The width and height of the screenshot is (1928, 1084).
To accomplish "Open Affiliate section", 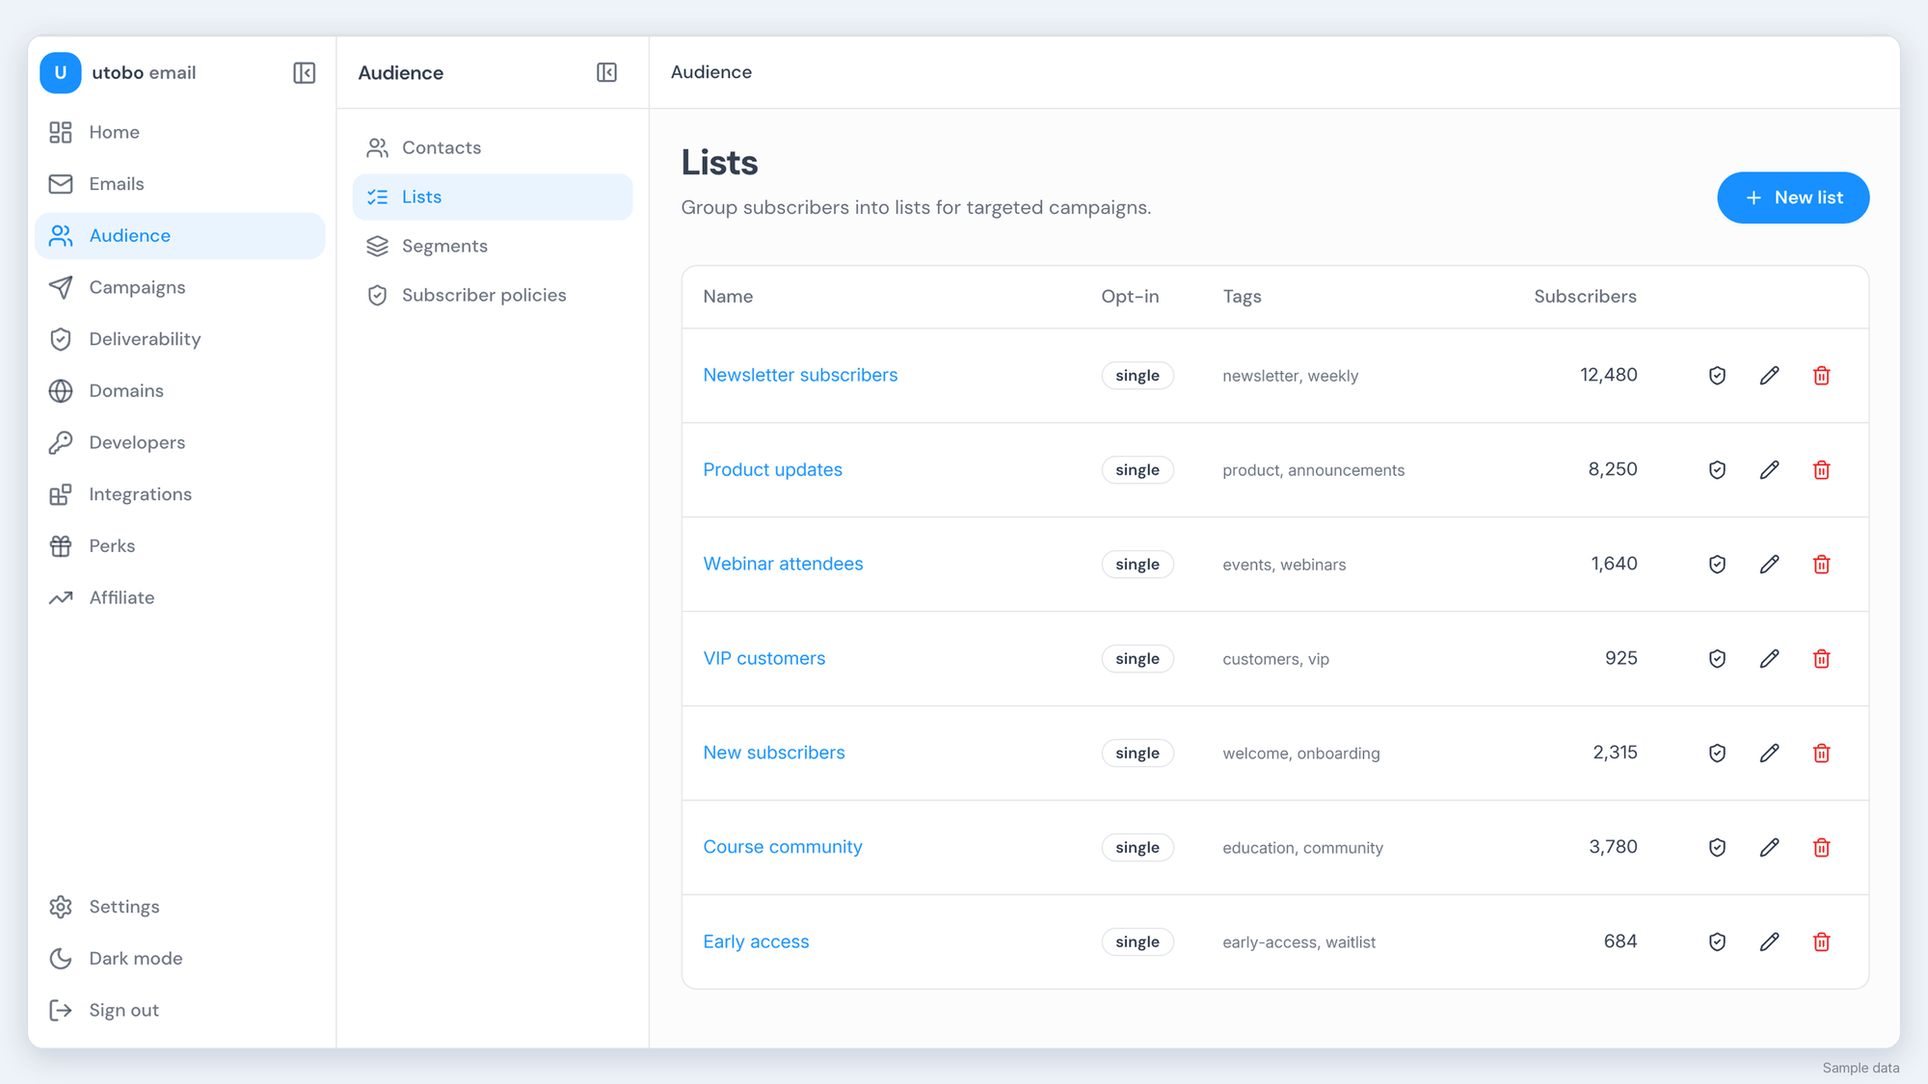I will pos(179,598).
